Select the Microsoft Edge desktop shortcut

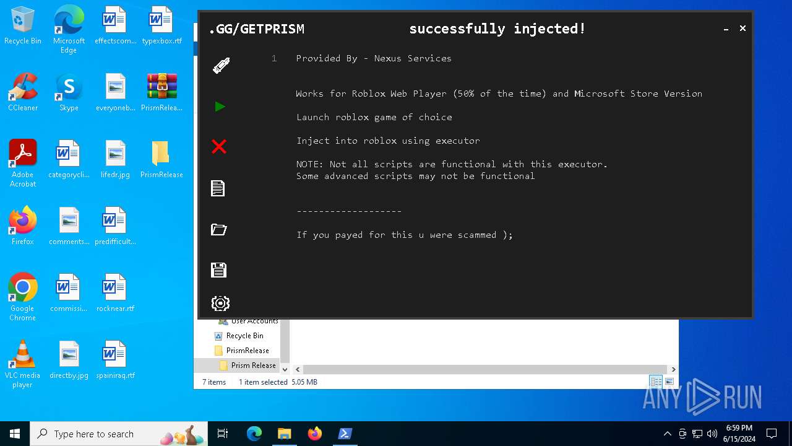69,30
